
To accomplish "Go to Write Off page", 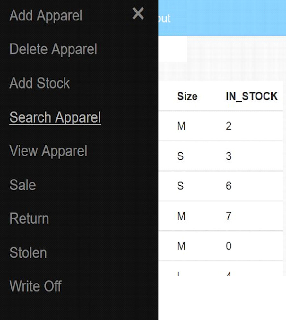I will 36,286.
